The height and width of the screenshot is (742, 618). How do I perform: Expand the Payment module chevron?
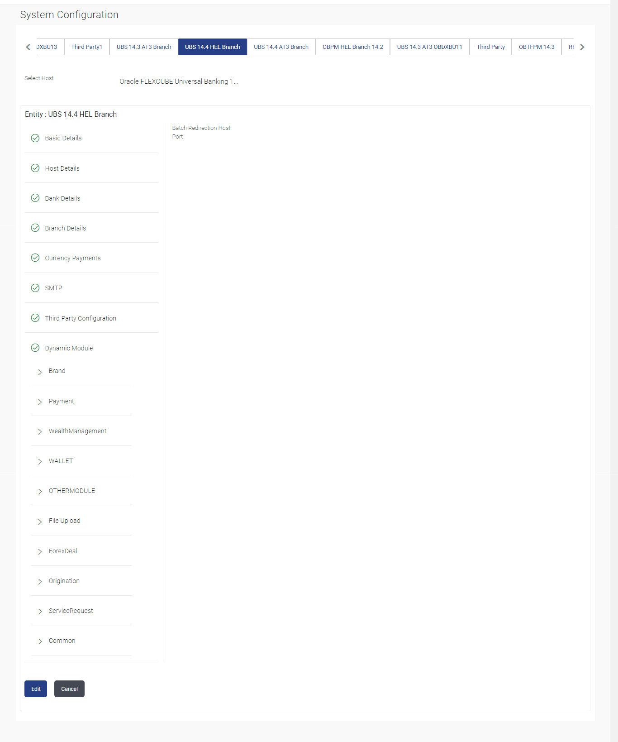tap(40, 402)
